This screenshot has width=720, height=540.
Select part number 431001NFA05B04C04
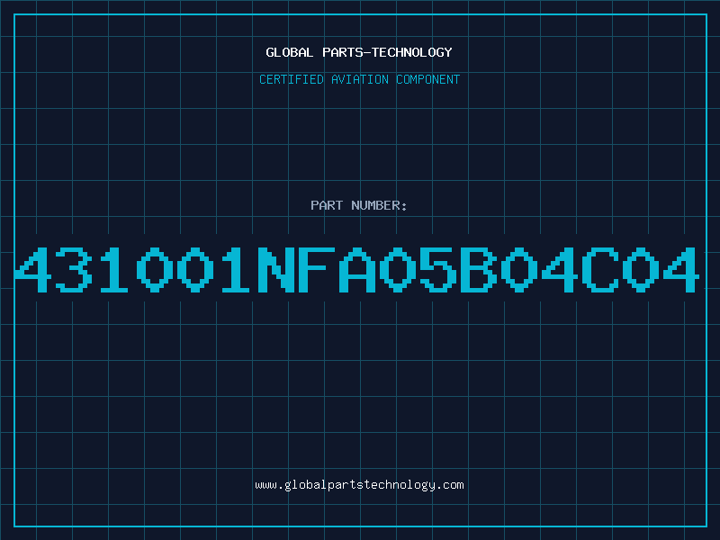point(356,270)
